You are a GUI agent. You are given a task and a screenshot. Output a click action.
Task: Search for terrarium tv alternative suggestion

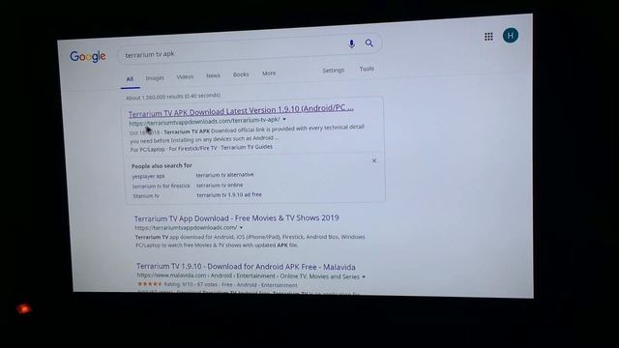pyautogui.click(x=225, y=175)
